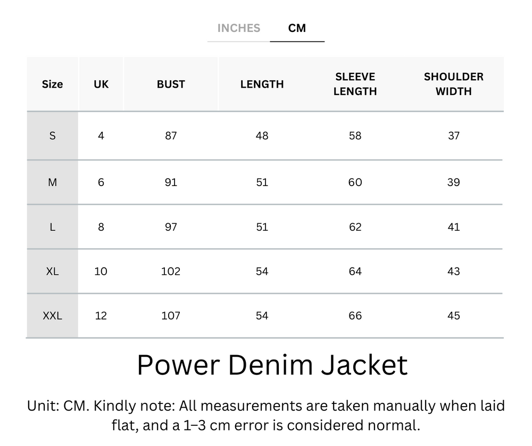Select the sleeve length 66 for XXL
This screenshot has width=532, height=446.
coord(355,315)
